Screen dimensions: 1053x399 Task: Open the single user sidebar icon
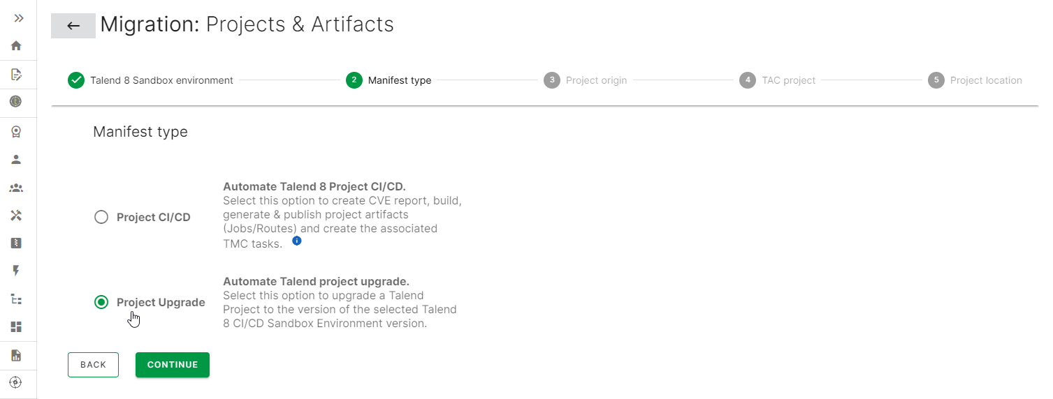point(16,159)
